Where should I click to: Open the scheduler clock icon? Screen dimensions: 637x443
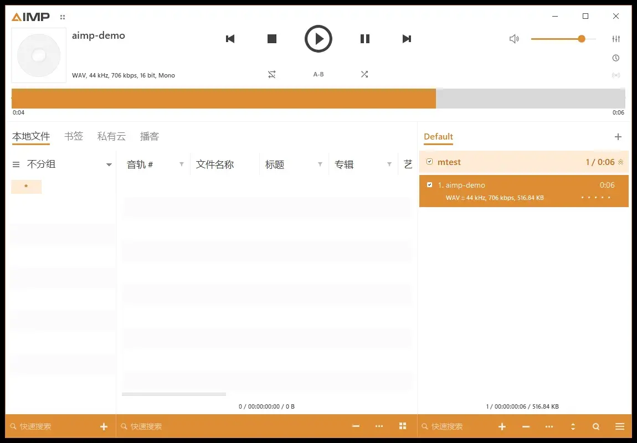tap(616, 58)
